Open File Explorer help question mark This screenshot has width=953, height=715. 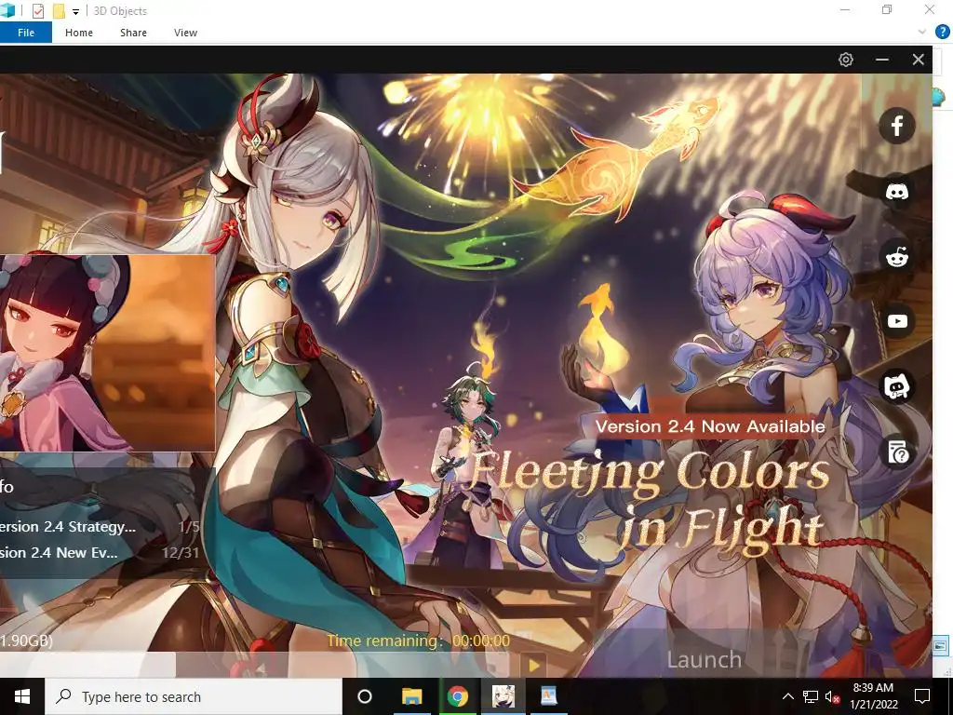click(x=942, y=33)
